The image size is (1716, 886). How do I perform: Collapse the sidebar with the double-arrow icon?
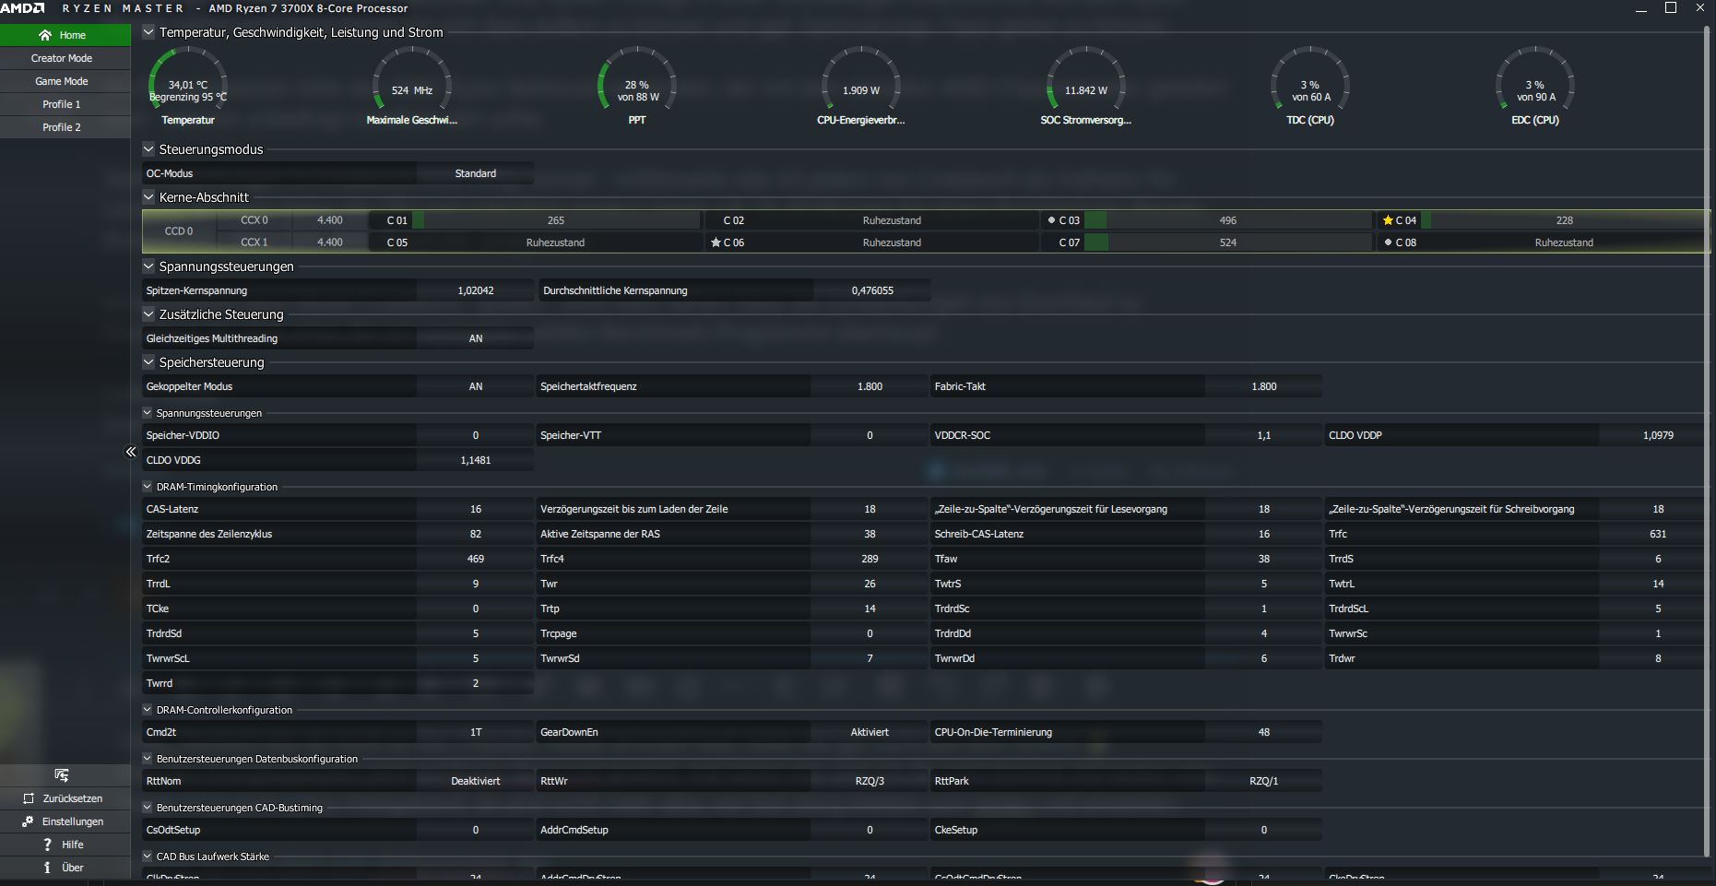coord(131,452)
